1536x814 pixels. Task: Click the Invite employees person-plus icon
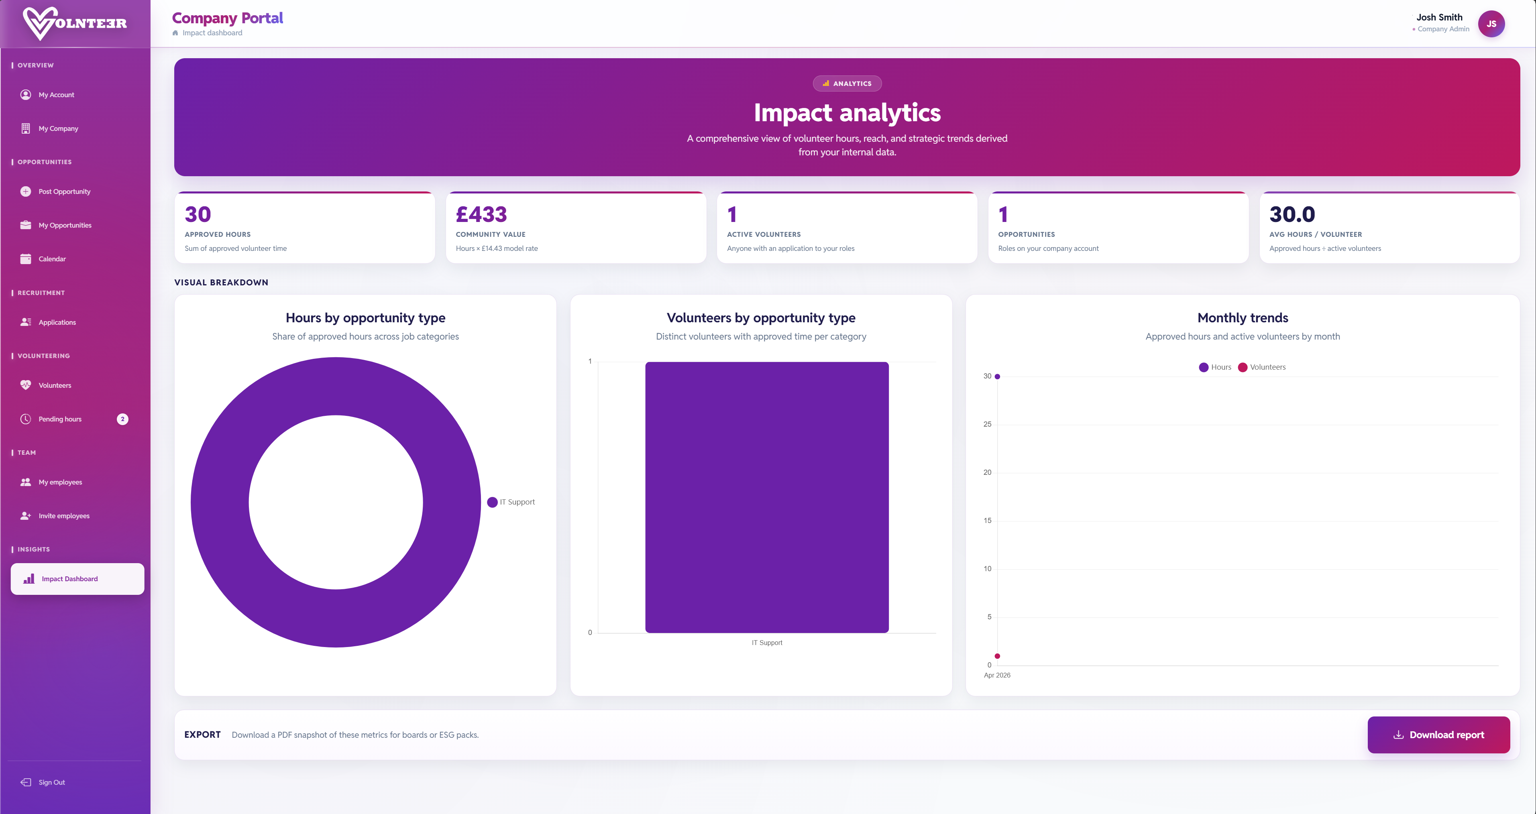point(26,516)
